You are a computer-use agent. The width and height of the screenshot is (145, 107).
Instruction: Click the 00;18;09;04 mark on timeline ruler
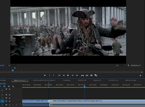click(104, 85)
